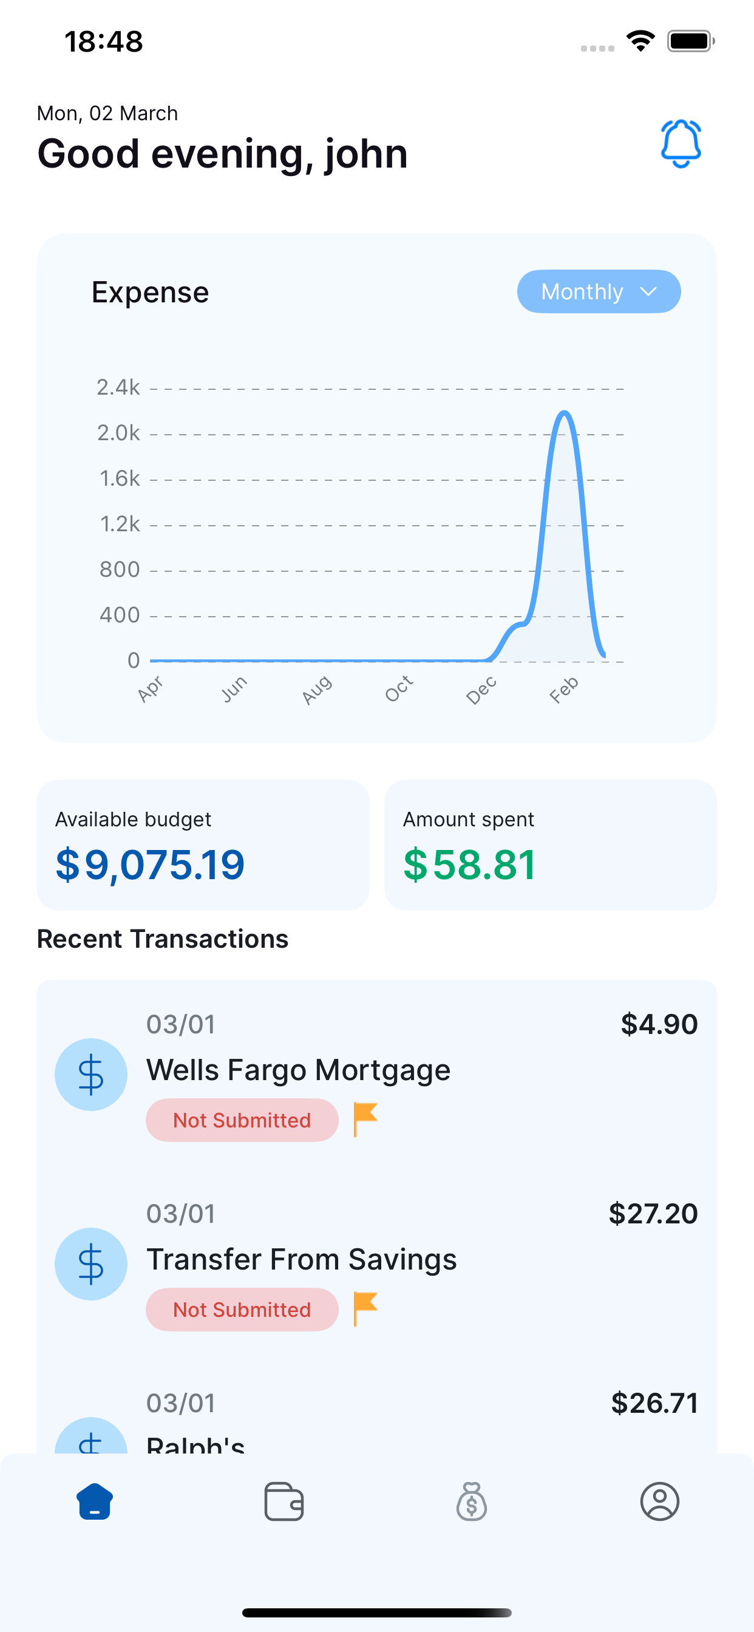Open the profile tab icon
This screenshot has width=754, height=1632.
[x=659, y=1501]
